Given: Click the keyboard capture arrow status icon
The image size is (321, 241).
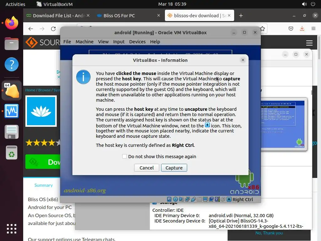Looking at the screenshot, I should pos(229,199).
